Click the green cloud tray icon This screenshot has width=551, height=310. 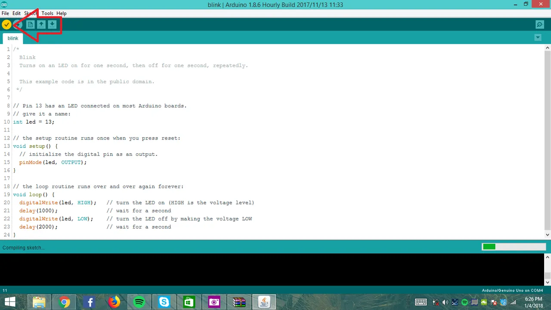click(484, 302)
